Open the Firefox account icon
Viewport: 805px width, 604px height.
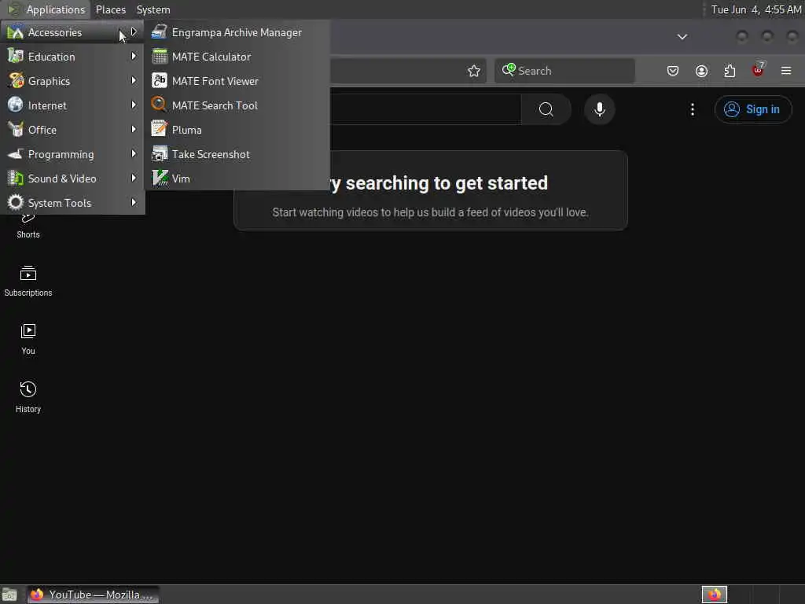(x=701, y=71)
